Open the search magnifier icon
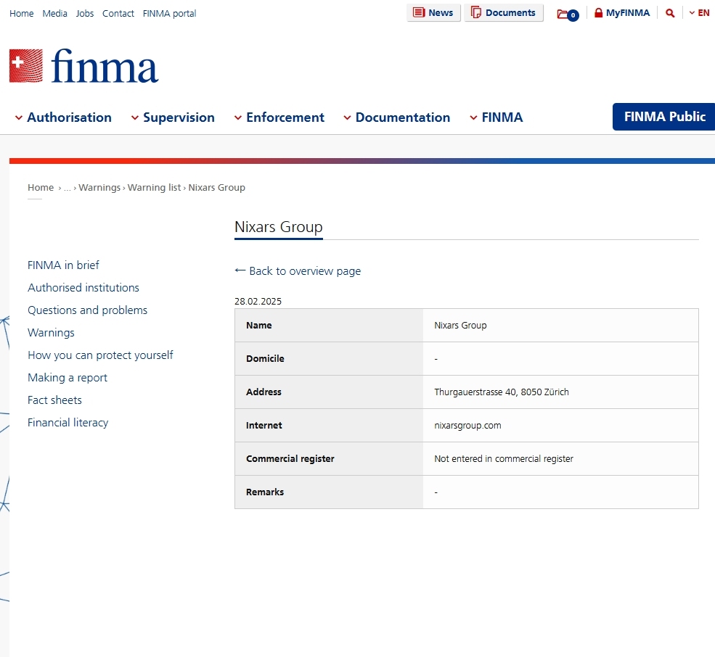715x657 pixels. (x=670, y=13)
